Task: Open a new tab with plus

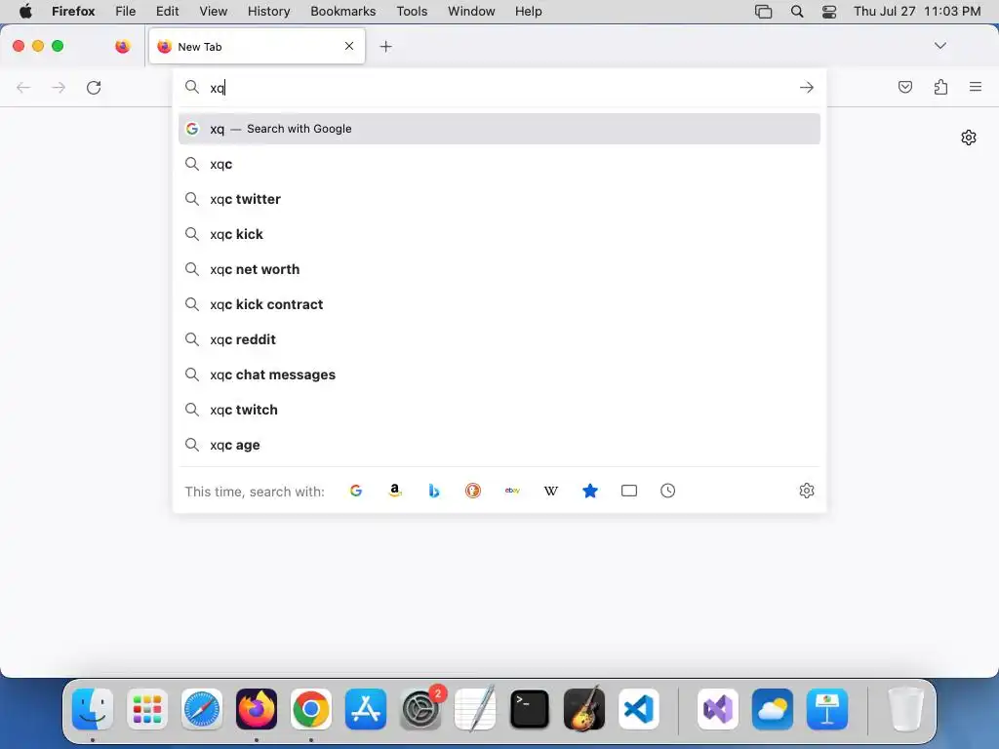Action: click(385, 47)
